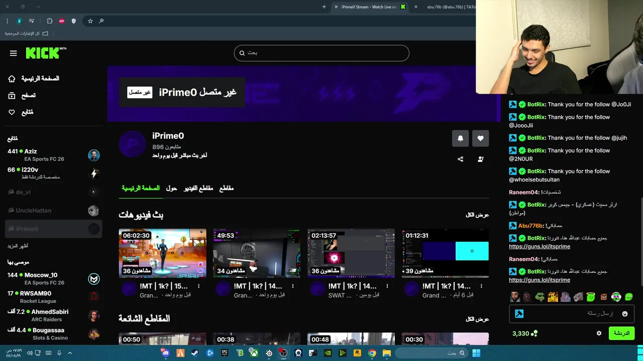Image resolution: width=643 pixels, height=361 pixels.
Task: Open the 06:02:30 video thumbnail
Action: [x=162, y=253]
